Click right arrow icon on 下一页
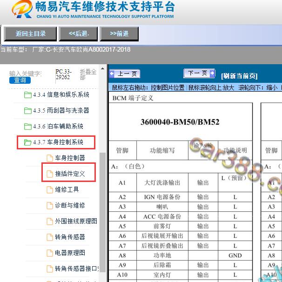This screenshot has height=282, width=282. pyautogui.click(x=212, y=73)
